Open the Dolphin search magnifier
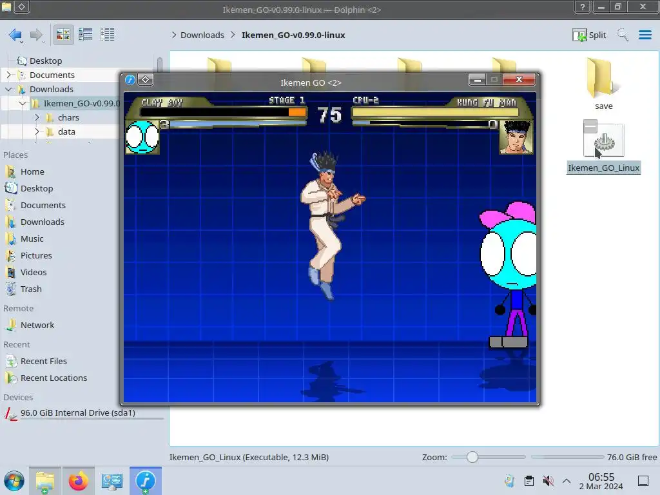This screenshot has width=660, height=495. tap(623, 35)
